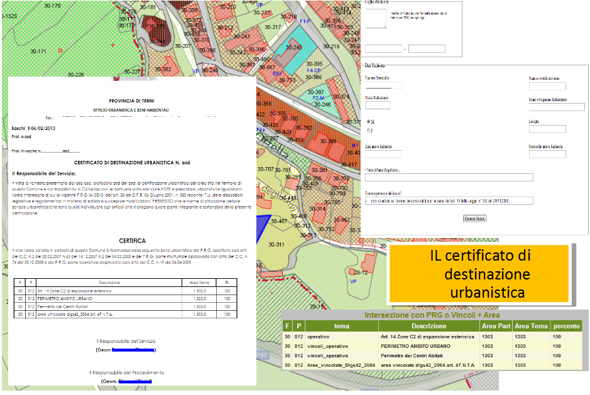590x395 pixels.
Task: Click the Genera Report button
Action: tap(475, 219)
